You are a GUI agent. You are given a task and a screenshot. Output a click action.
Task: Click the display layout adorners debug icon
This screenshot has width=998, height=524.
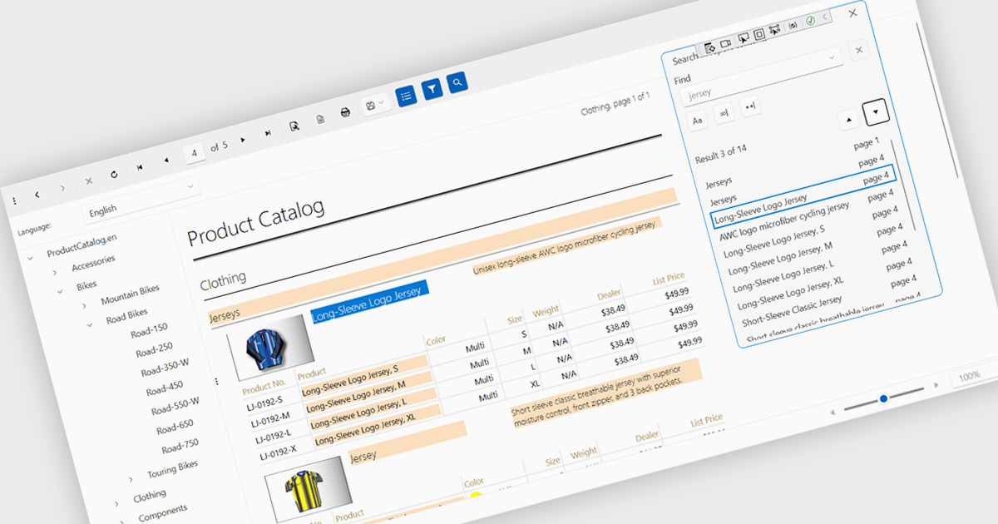point(759,32)
